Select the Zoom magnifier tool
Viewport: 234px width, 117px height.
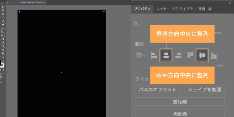tap(3, 57)
